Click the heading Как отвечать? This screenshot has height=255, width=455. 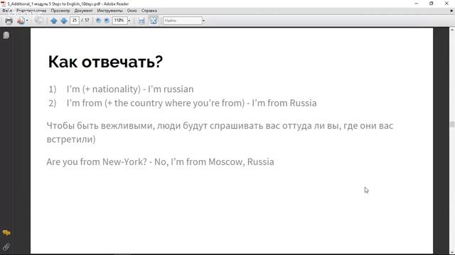105,62
